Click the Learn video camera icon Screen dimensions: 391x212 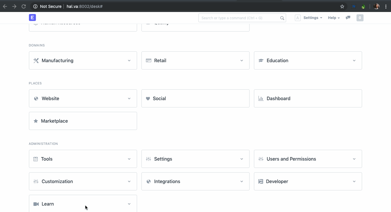click(36, 204)
